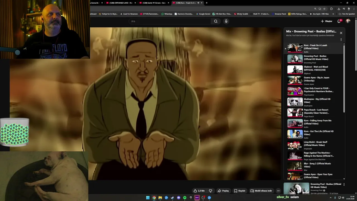Open Livad For Streamers bookmark

point(129,14)
